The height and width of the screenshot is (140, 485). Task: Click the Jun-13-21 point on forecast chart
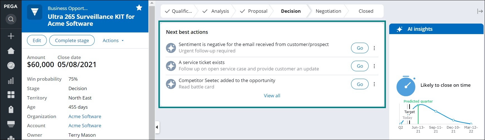point(418,105)
